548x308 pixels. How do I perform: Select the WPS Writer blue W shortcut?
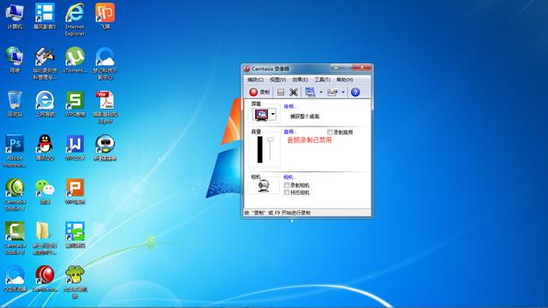[74, 147]
